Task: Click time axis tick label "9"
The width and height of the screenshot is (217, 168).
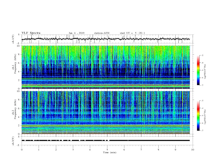Action: coord(175,150)
